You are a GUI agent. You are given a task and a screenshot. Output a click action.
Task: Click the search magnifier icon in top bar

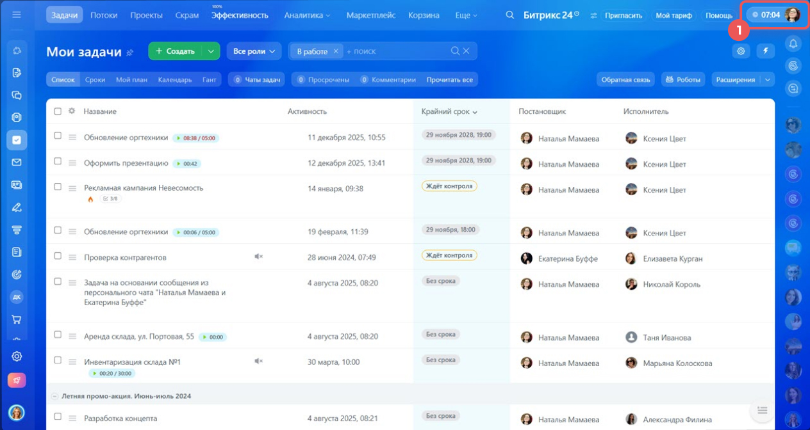510,15
